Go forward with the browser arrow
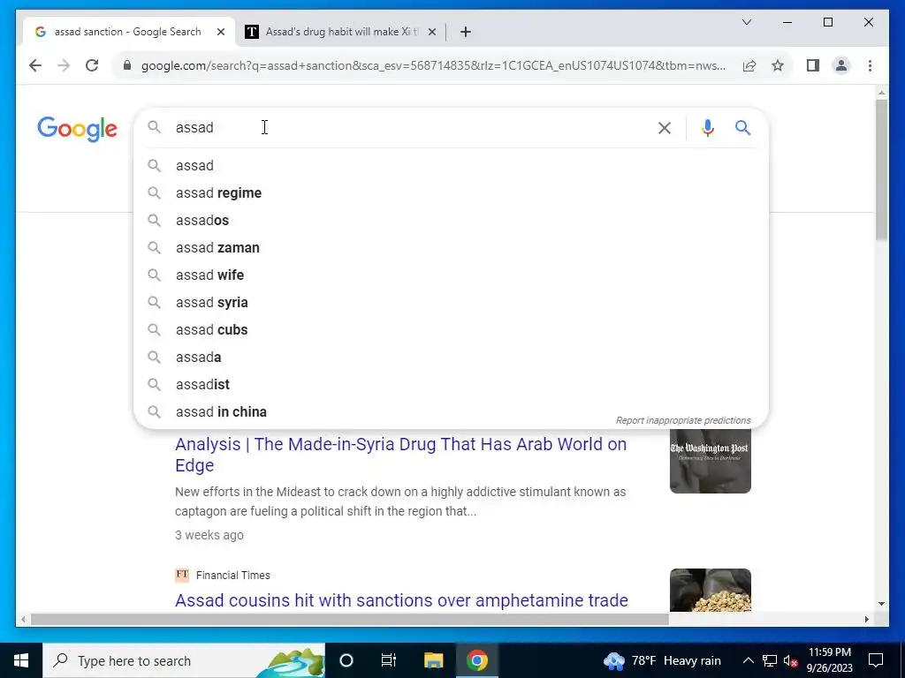The height and width of the screenshot is (678, 905). 64,65
